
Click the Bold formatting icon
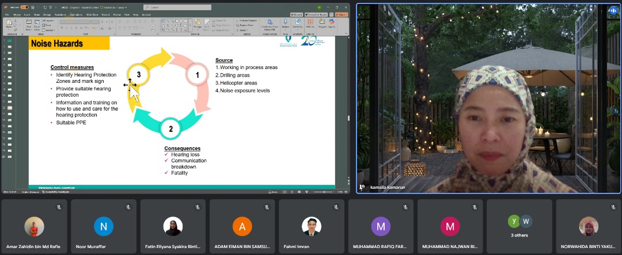[62, 28]
